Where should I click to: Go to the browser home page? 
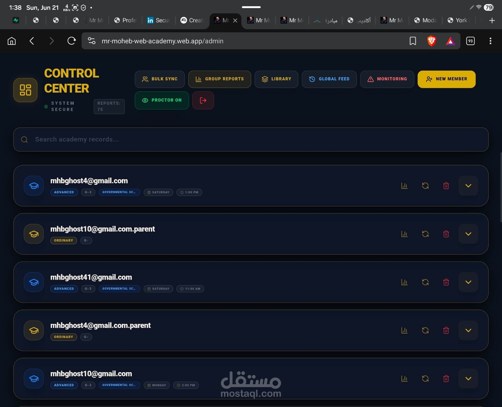(12, 41)
